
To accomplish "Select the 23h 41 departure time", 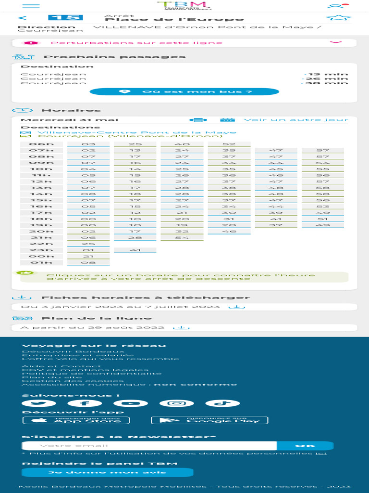I will 135,250.
